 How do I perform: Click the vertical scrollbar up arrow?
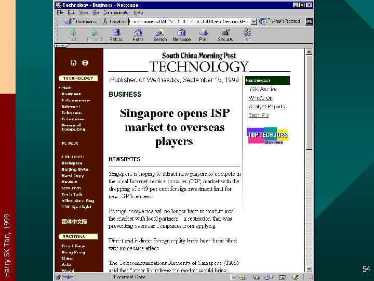[309, 52]
